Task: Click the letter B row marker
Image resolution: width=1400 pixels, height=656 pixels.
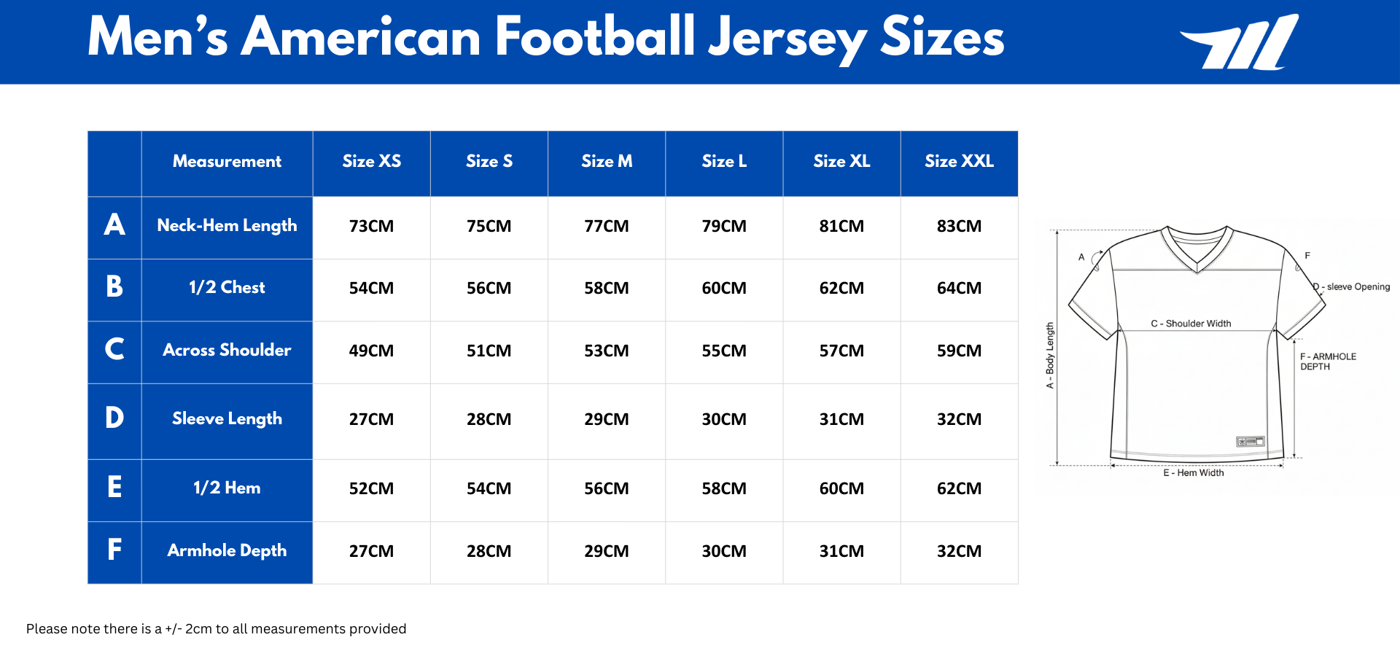Action: click(x=114, y=287)
